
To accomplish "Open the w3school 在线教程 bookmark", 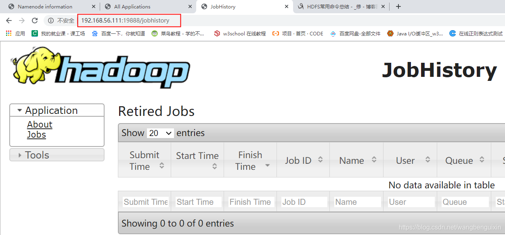I will pyautogui.click(x=240, y=34).
